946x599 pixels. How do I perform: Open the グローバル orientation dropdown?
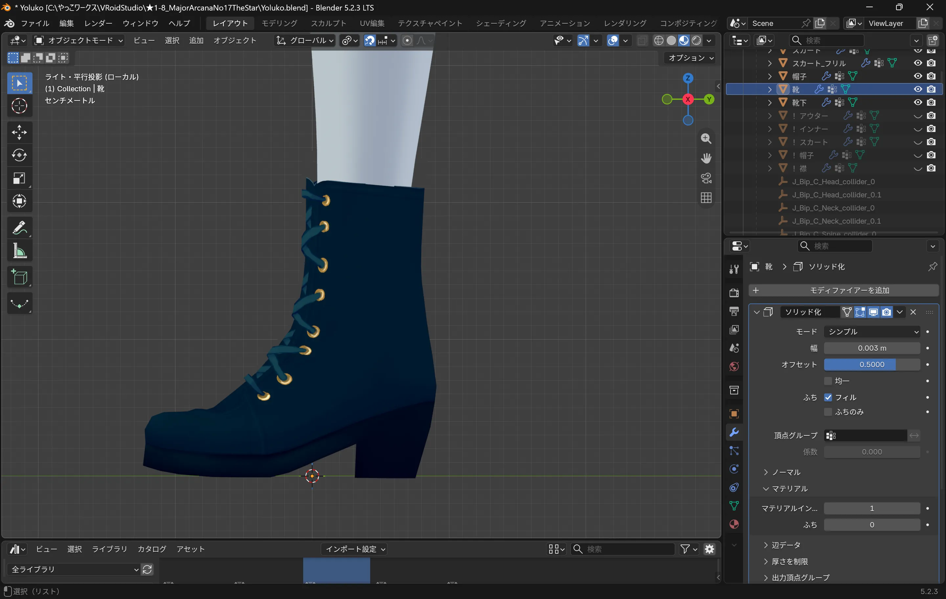(x=304, y=40)
